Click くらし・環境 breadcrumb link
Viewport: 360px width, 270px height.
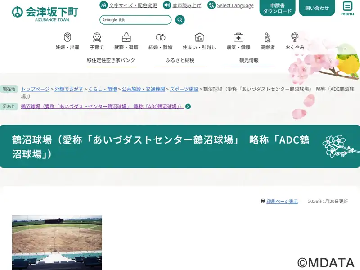click(x=103, y=89)
